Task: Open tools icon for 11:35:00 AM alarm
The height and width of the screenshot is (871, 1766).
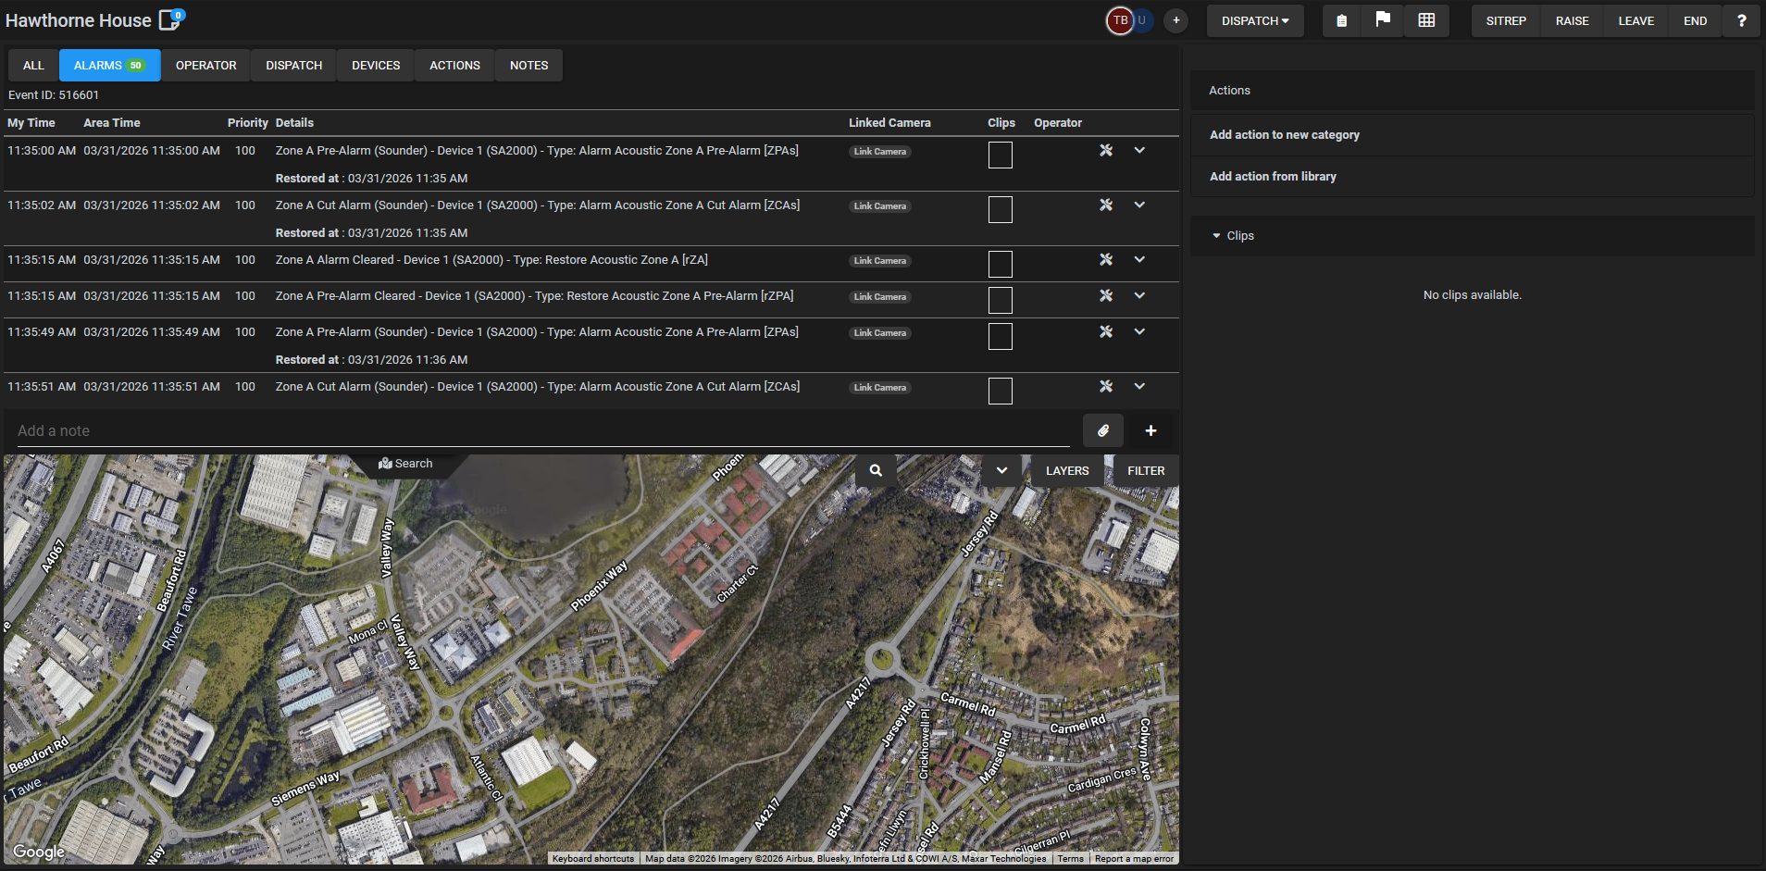Action: click(1105, 150)
